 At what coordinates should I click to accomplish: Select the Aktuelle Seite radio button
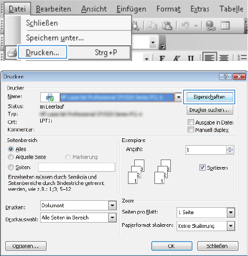pos(11,157)
